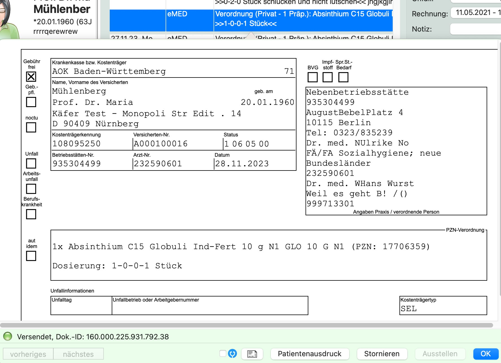The height and width of the screenshot is (363, 501).
Task: Click the Betriebsstätten-Nr. 935304499 value
Action: [x=77, y=164]
